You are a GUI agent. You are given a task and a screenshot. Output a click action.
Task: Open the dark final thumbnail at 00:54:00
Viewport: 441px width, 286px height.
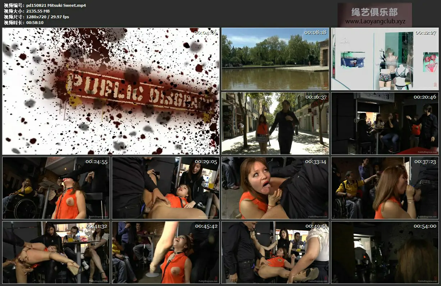pos(385,252)
